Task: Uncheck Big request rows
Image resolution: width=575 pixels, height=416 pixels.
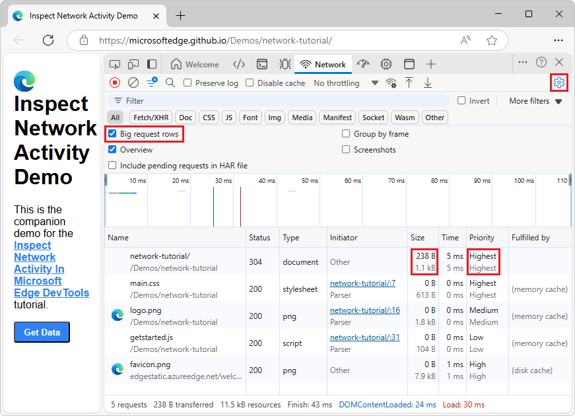Action: tap(112, 133)
